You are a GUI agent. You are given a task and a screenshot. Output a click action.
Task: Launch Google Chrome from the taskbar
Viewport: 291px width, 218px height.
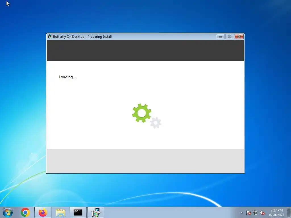pos(25,212)
